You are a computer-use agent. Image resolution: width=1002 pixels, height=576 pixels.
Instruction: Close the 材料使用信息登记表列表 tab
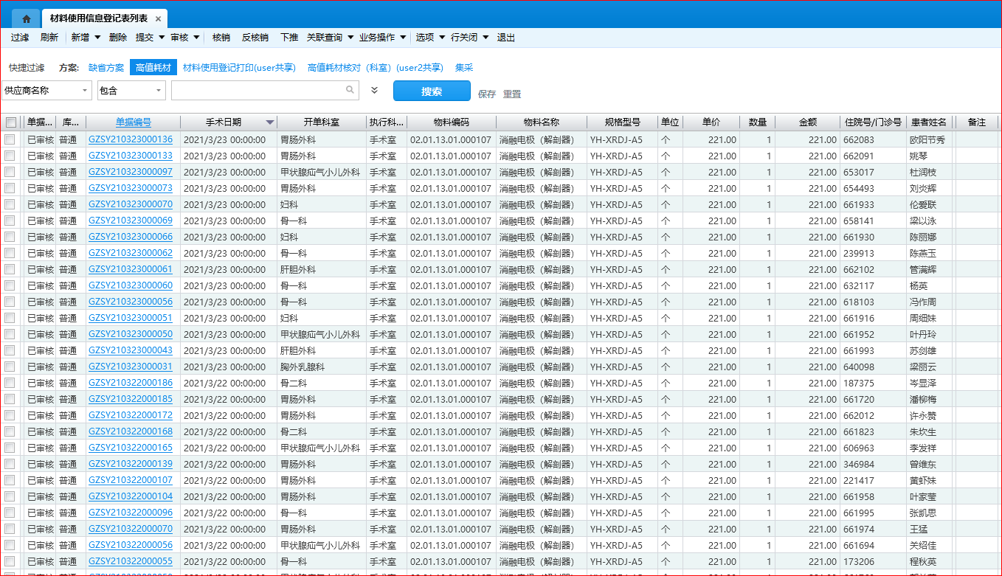tap(158, 19)
